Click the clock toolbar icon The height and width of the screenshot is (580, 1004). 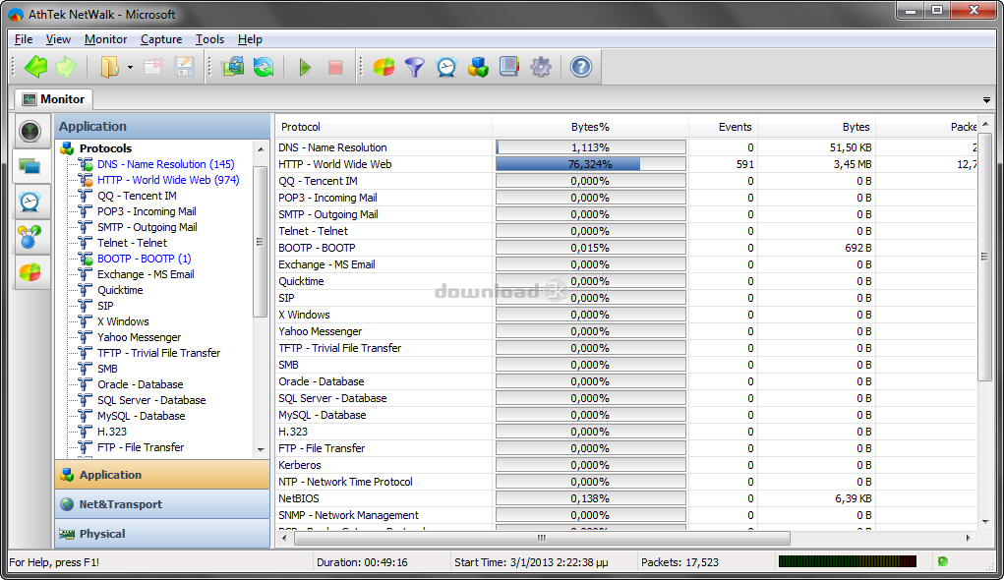[446, 67]
